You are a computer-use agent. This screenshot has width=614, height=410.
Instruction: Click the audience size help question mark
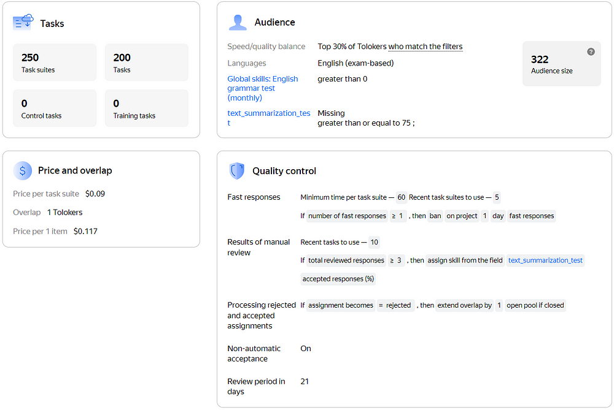click(591, 51)
